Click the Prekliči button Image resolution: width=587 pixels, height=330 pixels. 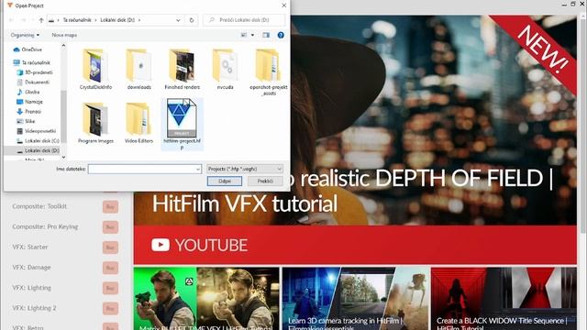click(265, 181)
